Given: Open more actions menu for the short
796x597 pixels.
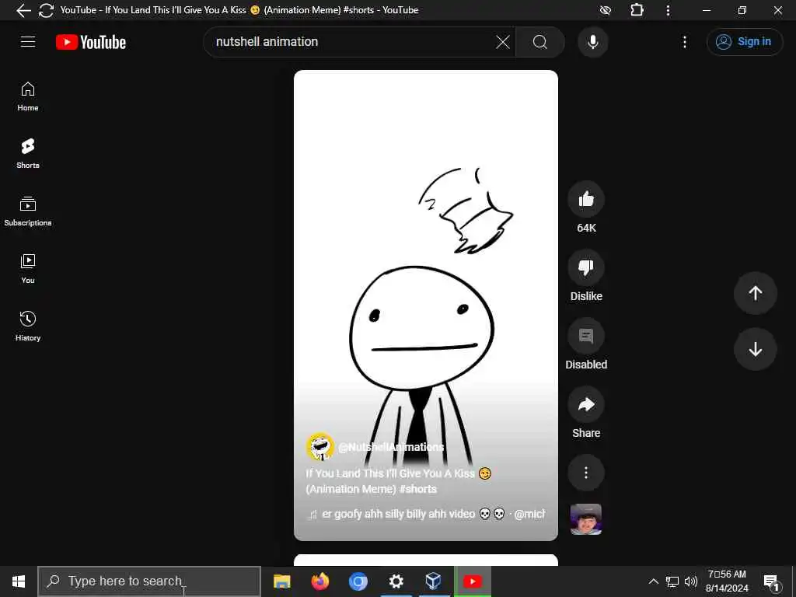Looking at the screenshot, I should [x=586, y=473].
